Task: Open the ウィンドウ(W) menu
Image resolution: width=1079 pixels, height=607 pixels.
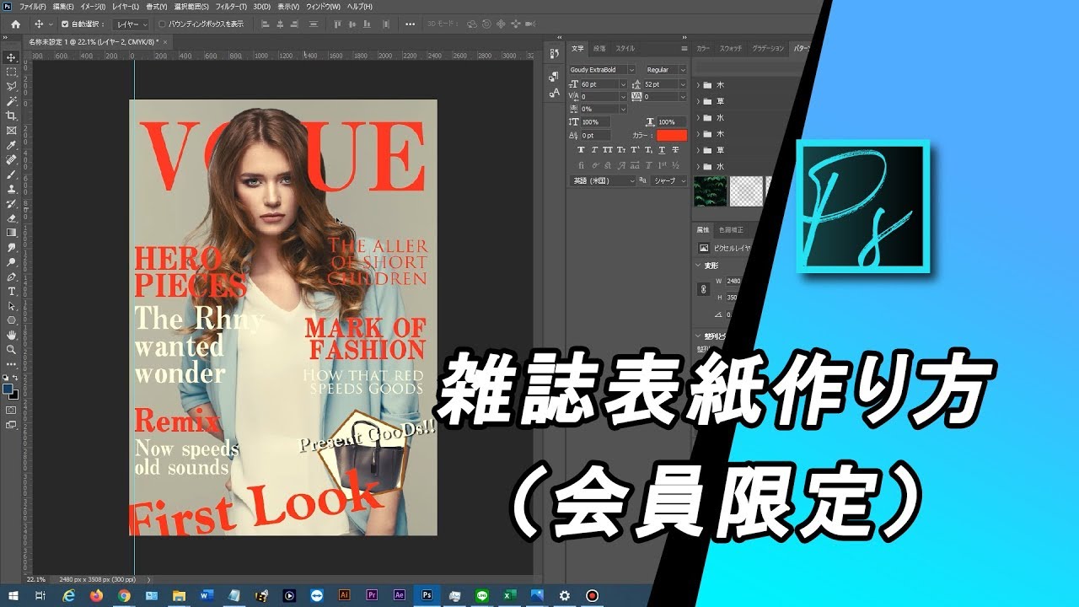Action: (x=324, y=7)
